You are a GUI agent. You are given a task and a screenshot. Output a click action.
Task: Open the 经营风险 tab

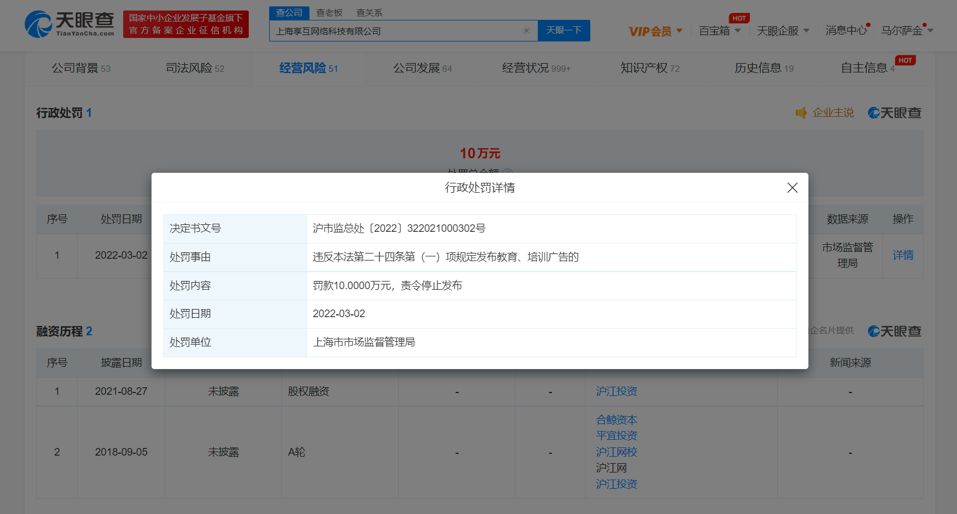308,68
